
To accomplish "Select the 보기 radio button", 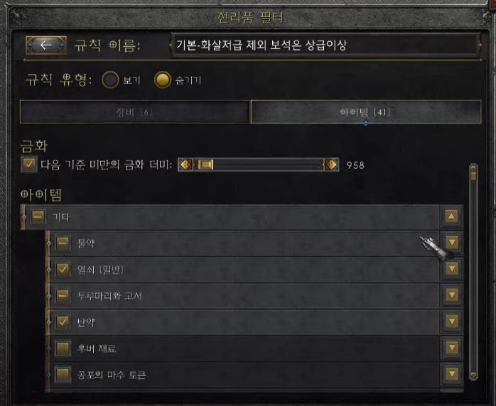I will [x=110, y=80].
